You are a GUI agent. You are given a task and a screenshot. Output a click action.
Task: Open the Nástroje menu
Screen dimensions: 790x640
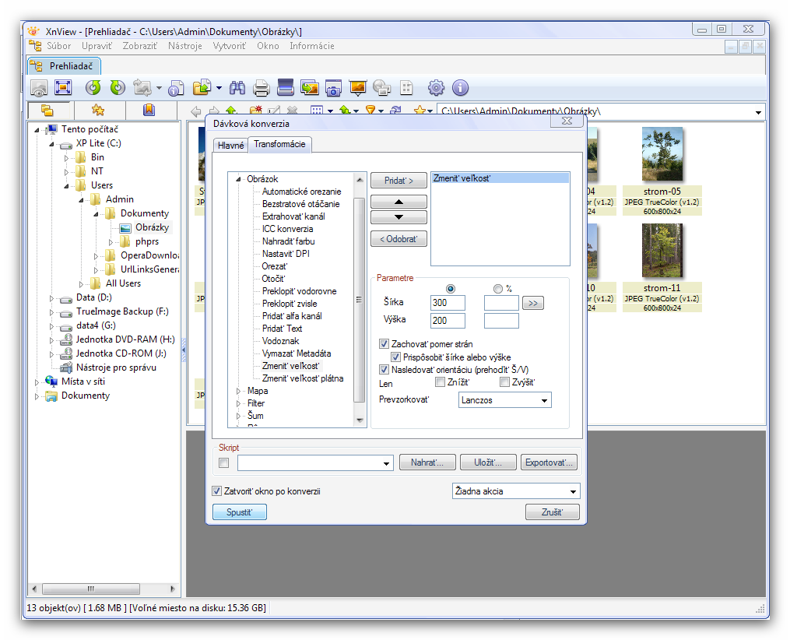point(184,46)
